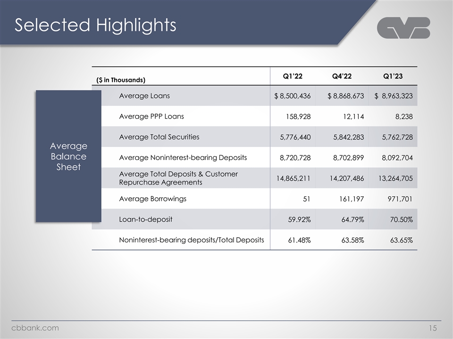Select the Q4'22 column header
Image resolution: width=453 pixels, height=339 pixels.
(x=342, y=76)
